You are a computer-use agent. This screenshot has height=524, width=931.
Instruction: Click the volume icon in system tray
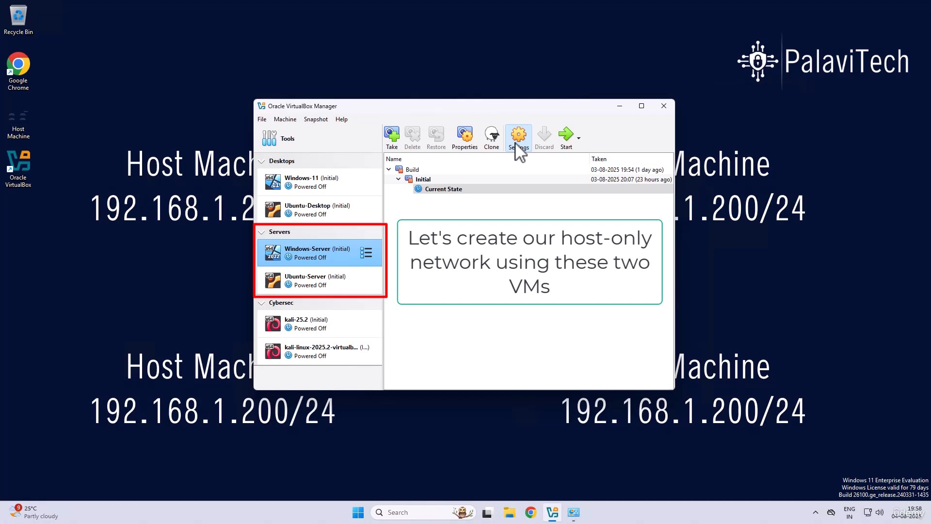click(x=880, y=512)
